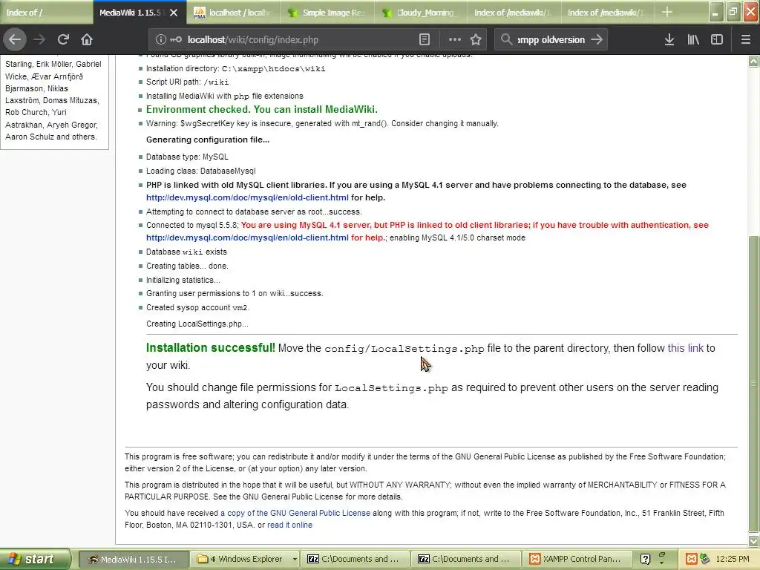This screenshot has width=760, height=570.
Task: Open 'a copy of the GNU General Public License'
Action: point(295,513)
